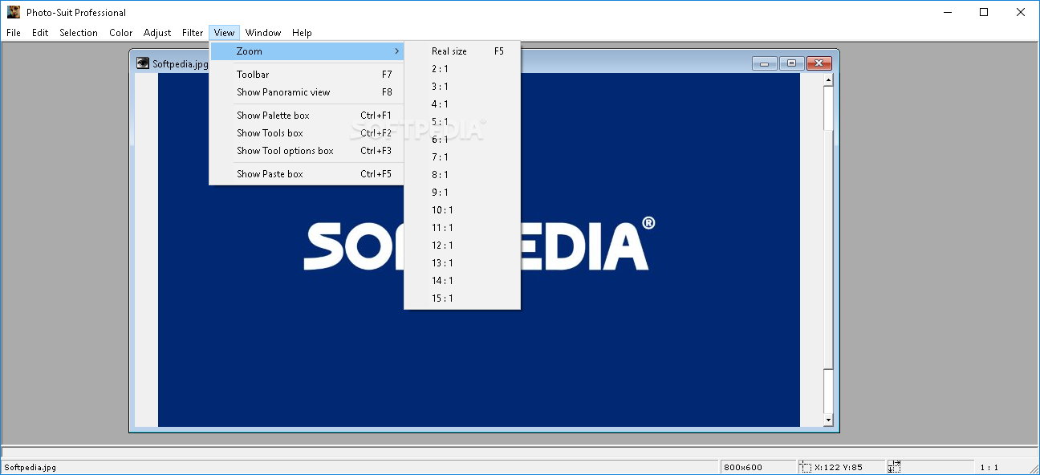Minimize the Photo-Suit Professional main window
This screenshot has height=475, width=1040.
click(947, 12)
